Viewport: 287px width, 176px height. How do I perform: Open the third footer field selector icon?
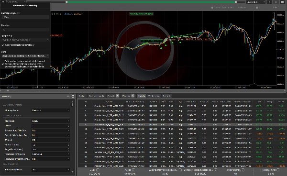[x=180, y=170]
